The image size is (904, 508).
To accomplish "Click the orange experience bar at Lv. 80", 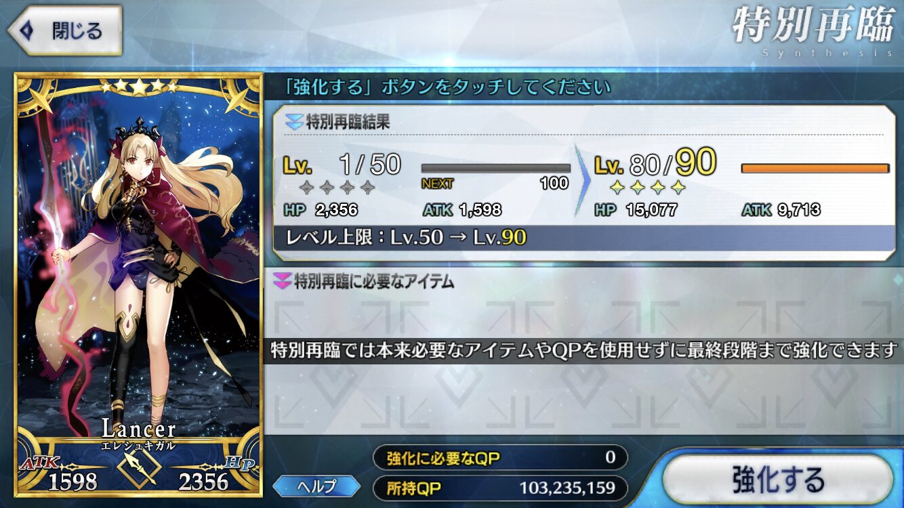I will [815, 168].
